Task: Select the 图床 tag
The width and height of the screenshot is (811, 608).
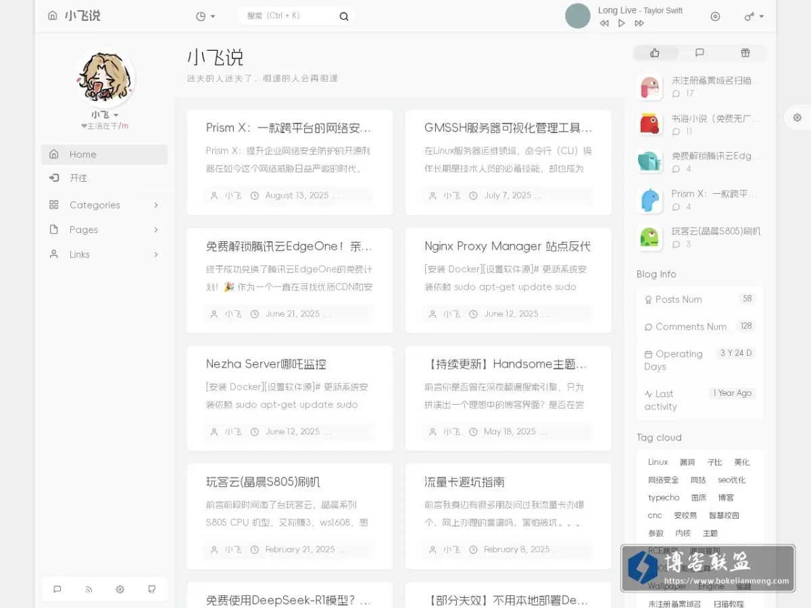Action: [x=699, y=498]
